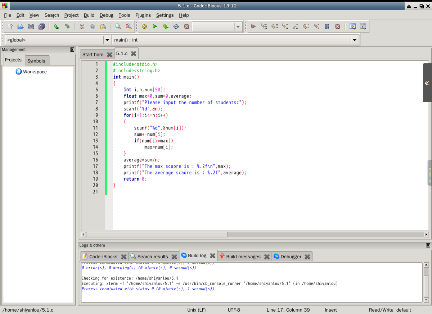Start debugging with red arrow icon
This screenshot has width=432, height=314.
pos(253,26)
